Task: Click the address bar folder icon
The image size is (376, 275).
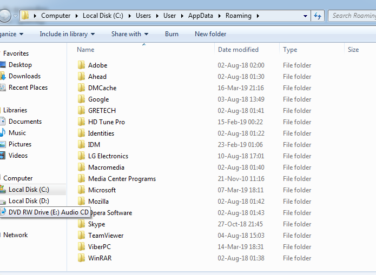Action: point(25,16)
